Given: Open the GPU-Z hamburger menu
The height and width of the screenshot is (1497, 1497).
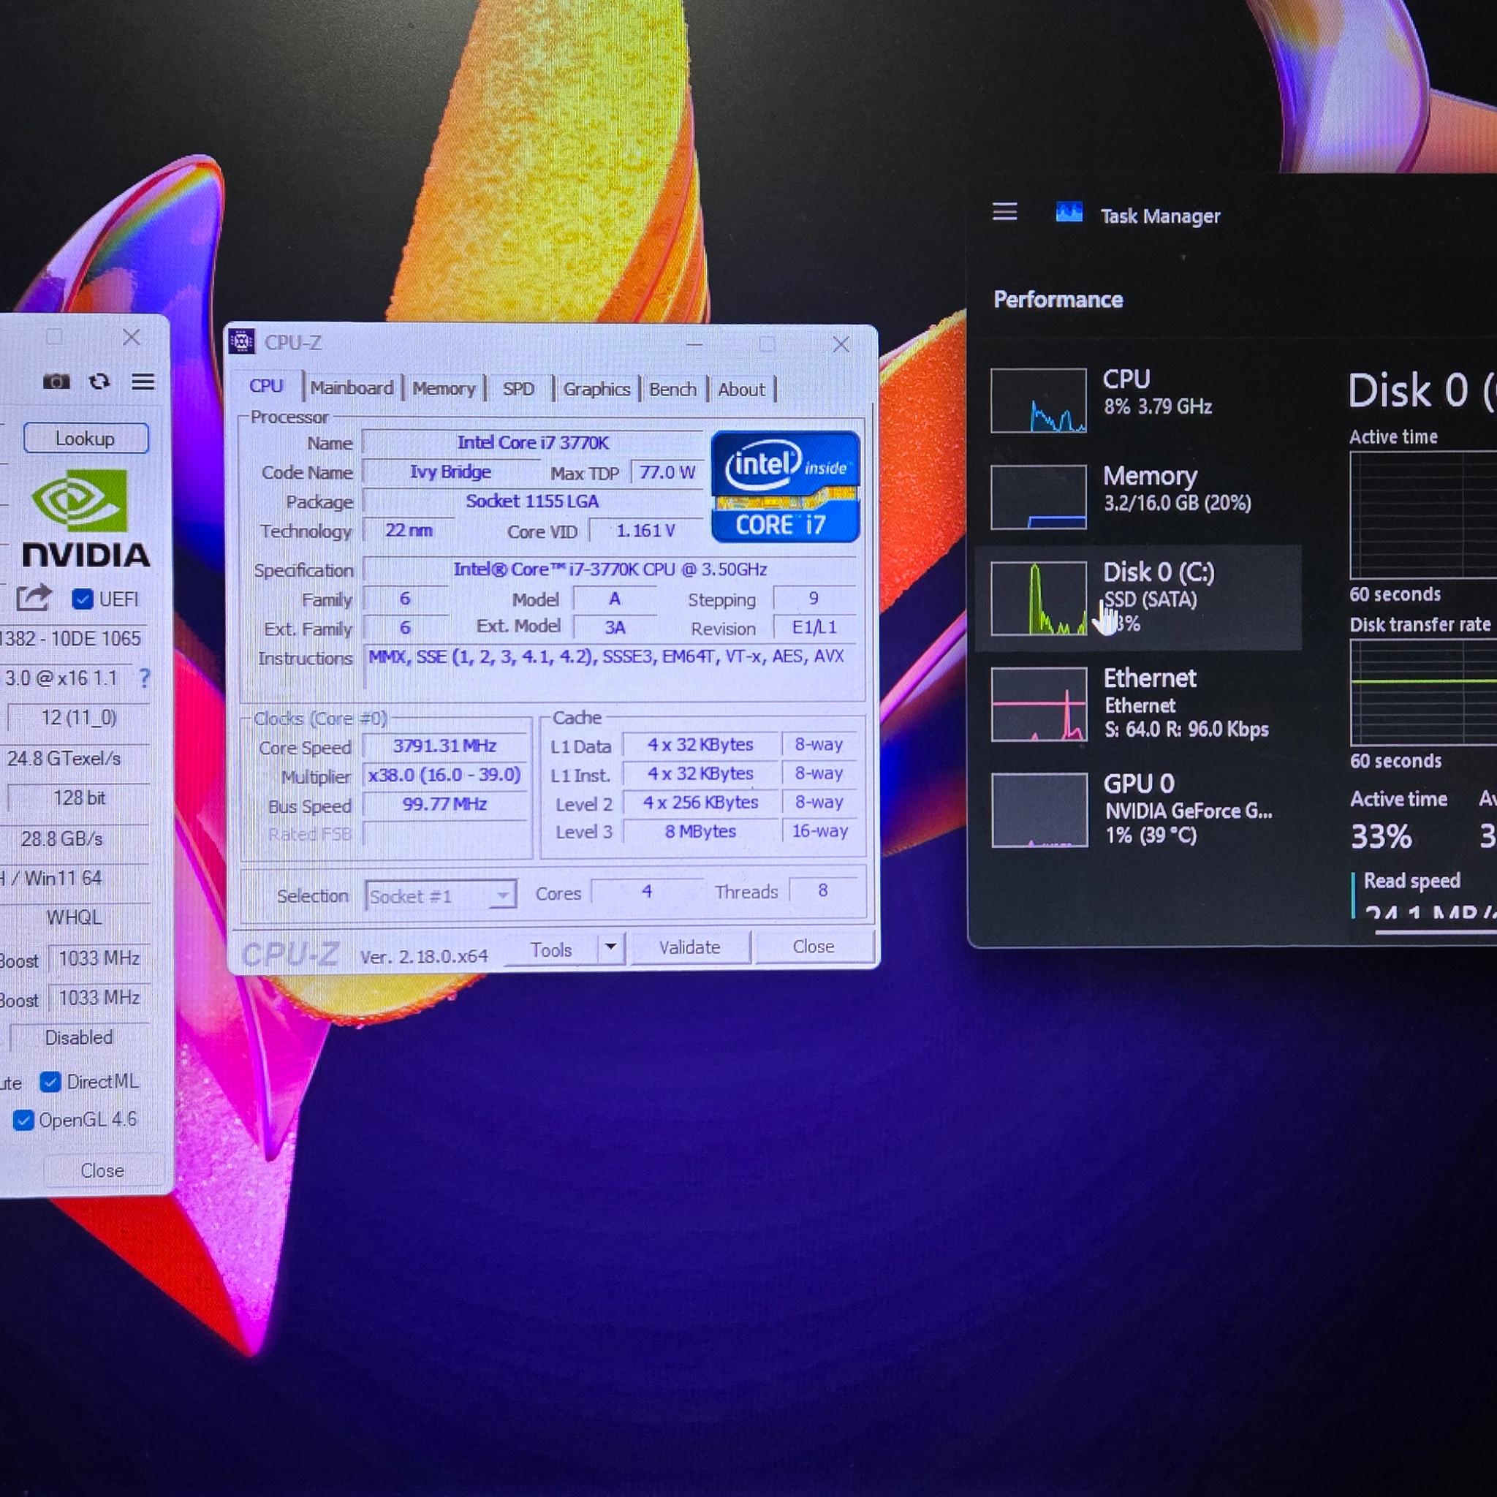Looking at the screenshot, I should point(143,382).
